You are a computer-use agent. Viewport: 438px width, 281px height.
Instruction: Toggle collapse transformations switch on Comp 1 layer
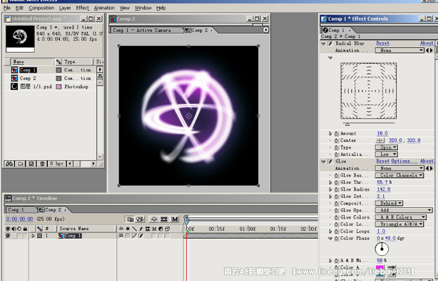coord(128,236)
